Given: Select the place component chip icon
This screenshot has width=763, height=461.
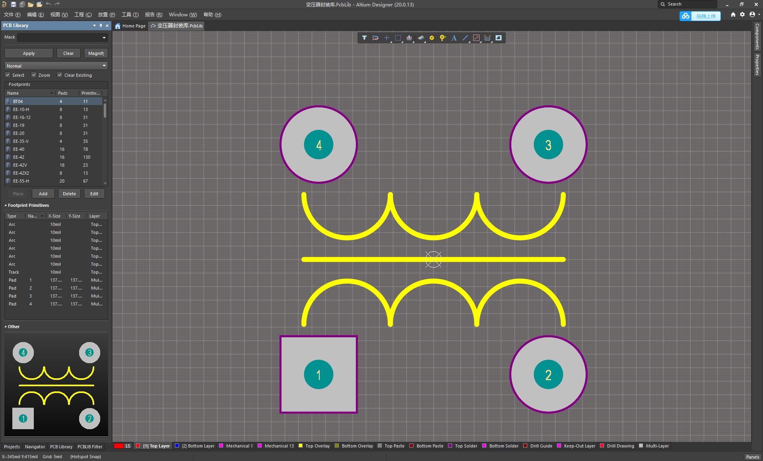Looking at the screenshot, I should coord(421,38).
